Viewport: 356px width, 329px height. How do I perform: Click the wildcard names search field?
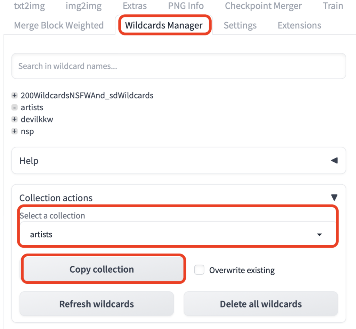pyautogui.click(x=179, y=66)
